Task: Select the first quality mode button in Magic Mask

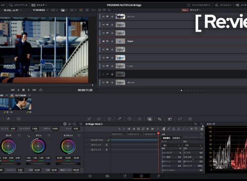Action: (166, 138)
